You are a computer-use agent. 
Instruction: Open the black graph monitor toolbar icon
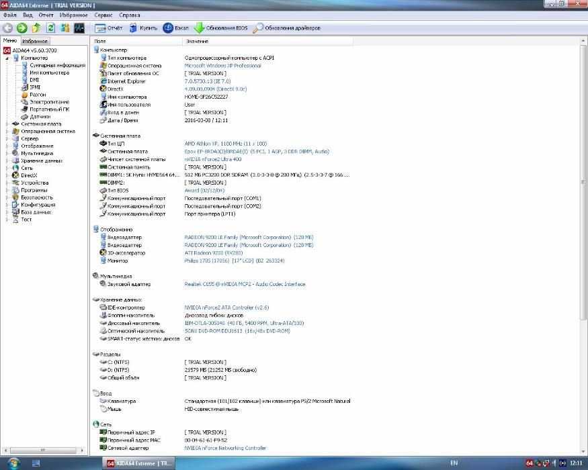(79, 28)
